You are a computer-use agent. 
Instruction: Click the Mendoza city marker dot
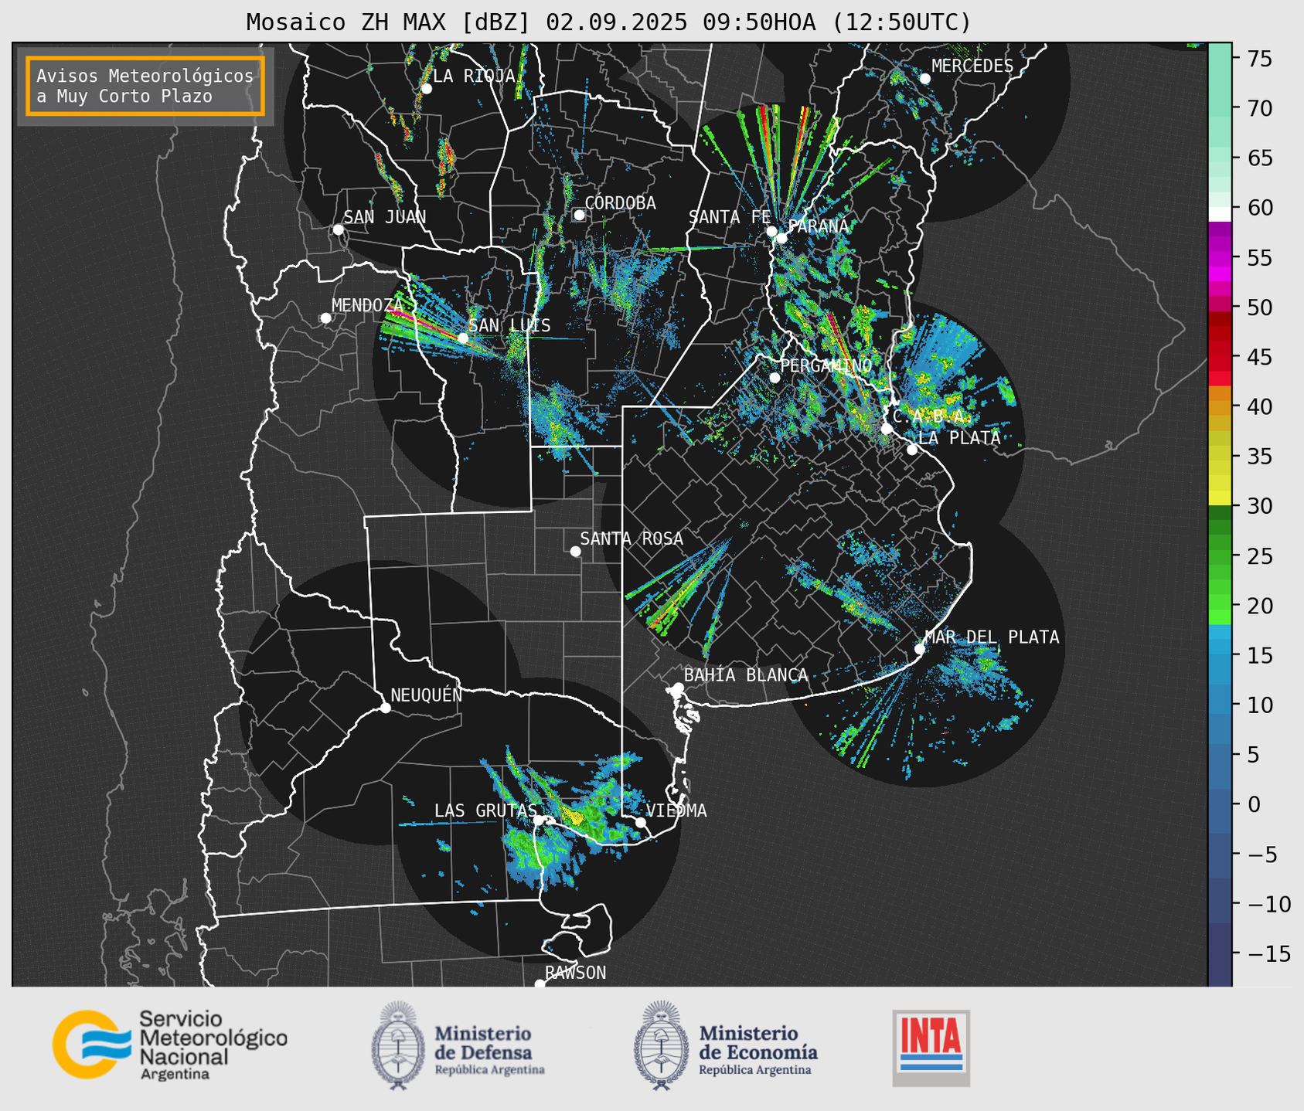325,318
